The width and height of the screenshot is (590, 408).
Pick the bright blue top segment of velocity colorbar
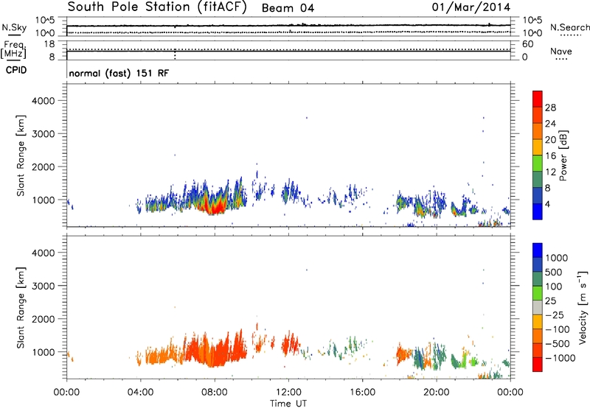tap(538, 250)
